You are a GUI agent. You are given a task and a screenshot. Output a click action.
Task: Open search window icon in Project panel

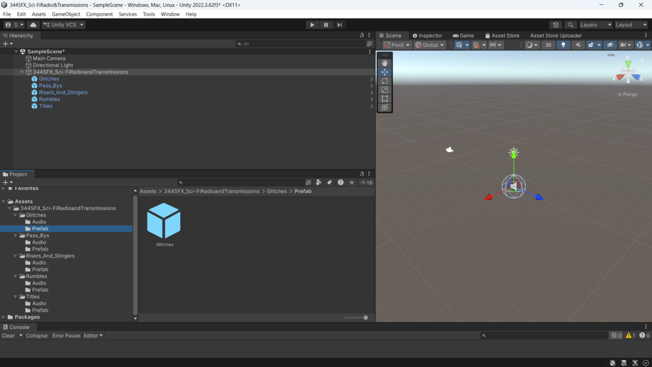coord(308,182)
